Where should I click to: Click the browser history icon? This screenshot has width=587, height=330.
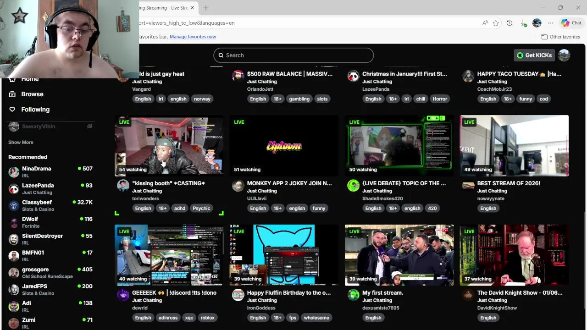pos(509,23)
